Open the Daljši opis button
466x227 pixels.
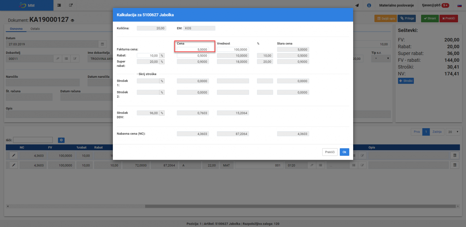point(385,19)
